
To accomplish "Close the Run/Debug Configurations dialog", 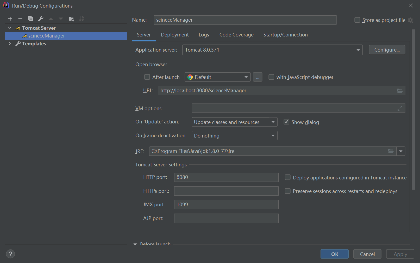I will (x=411, y=5).
